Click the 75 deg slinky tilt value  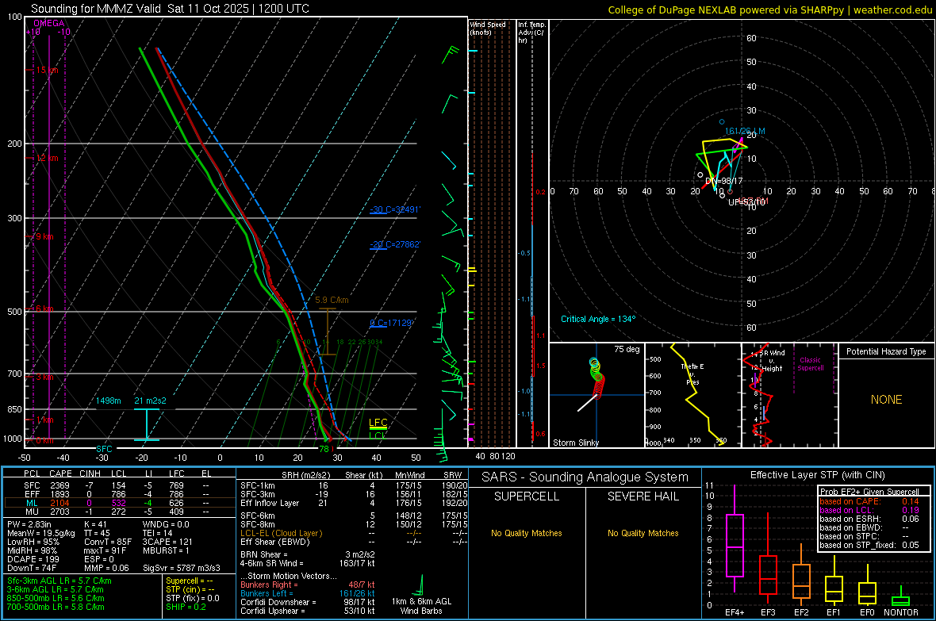[627, 349]
